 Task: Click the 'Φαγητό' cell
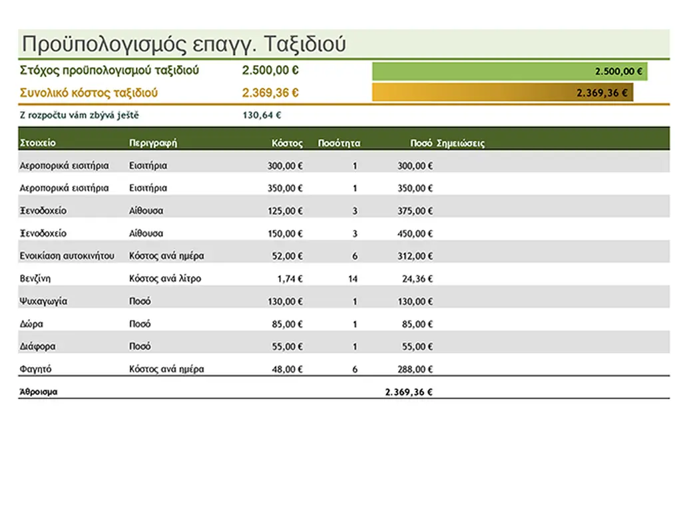coord(36,369)
